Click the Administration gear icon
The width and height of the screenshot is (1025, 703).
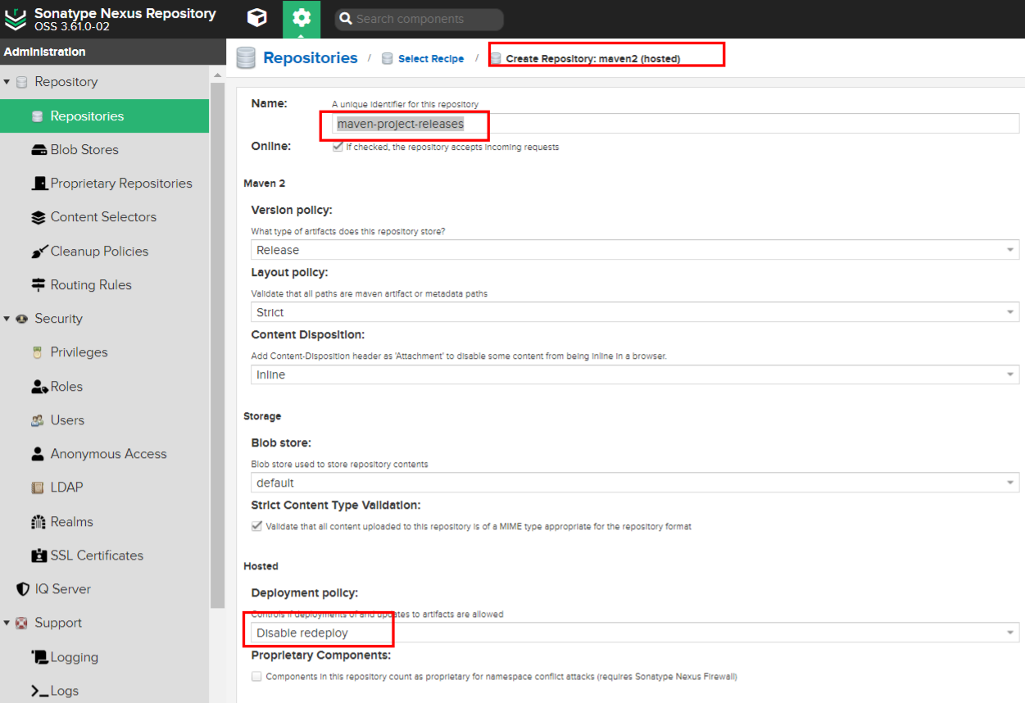(x=302, y=18)
